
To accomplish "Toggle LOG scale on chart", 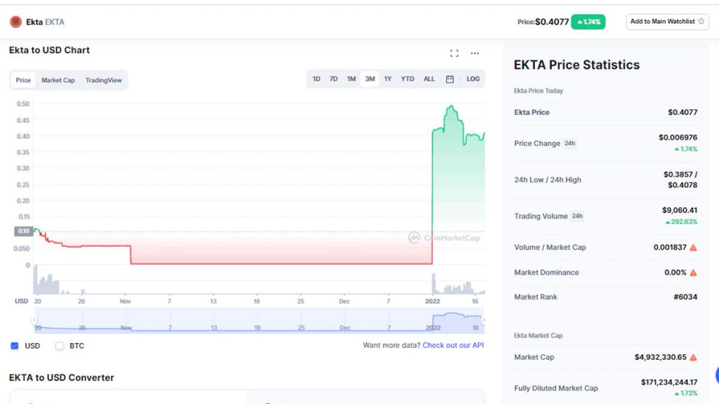I will coord(473,79).
